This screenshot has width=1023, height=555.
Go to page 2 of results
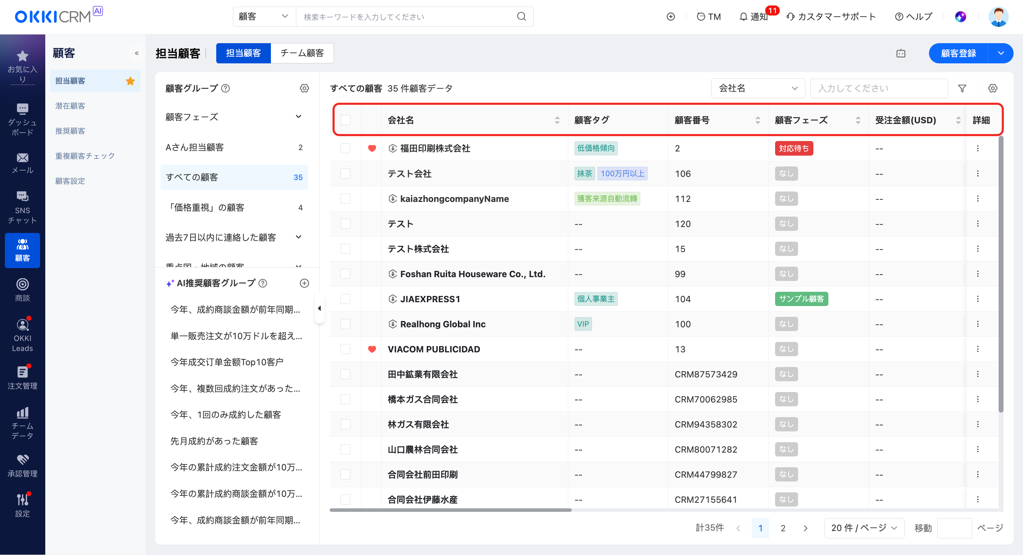click(x=783, y=527)
